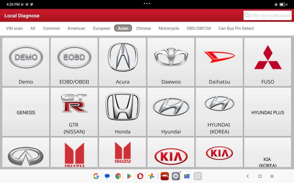Select the EOBD/OBDII diagnostic tile
294x183 pixels.
(x=74, y=62)
